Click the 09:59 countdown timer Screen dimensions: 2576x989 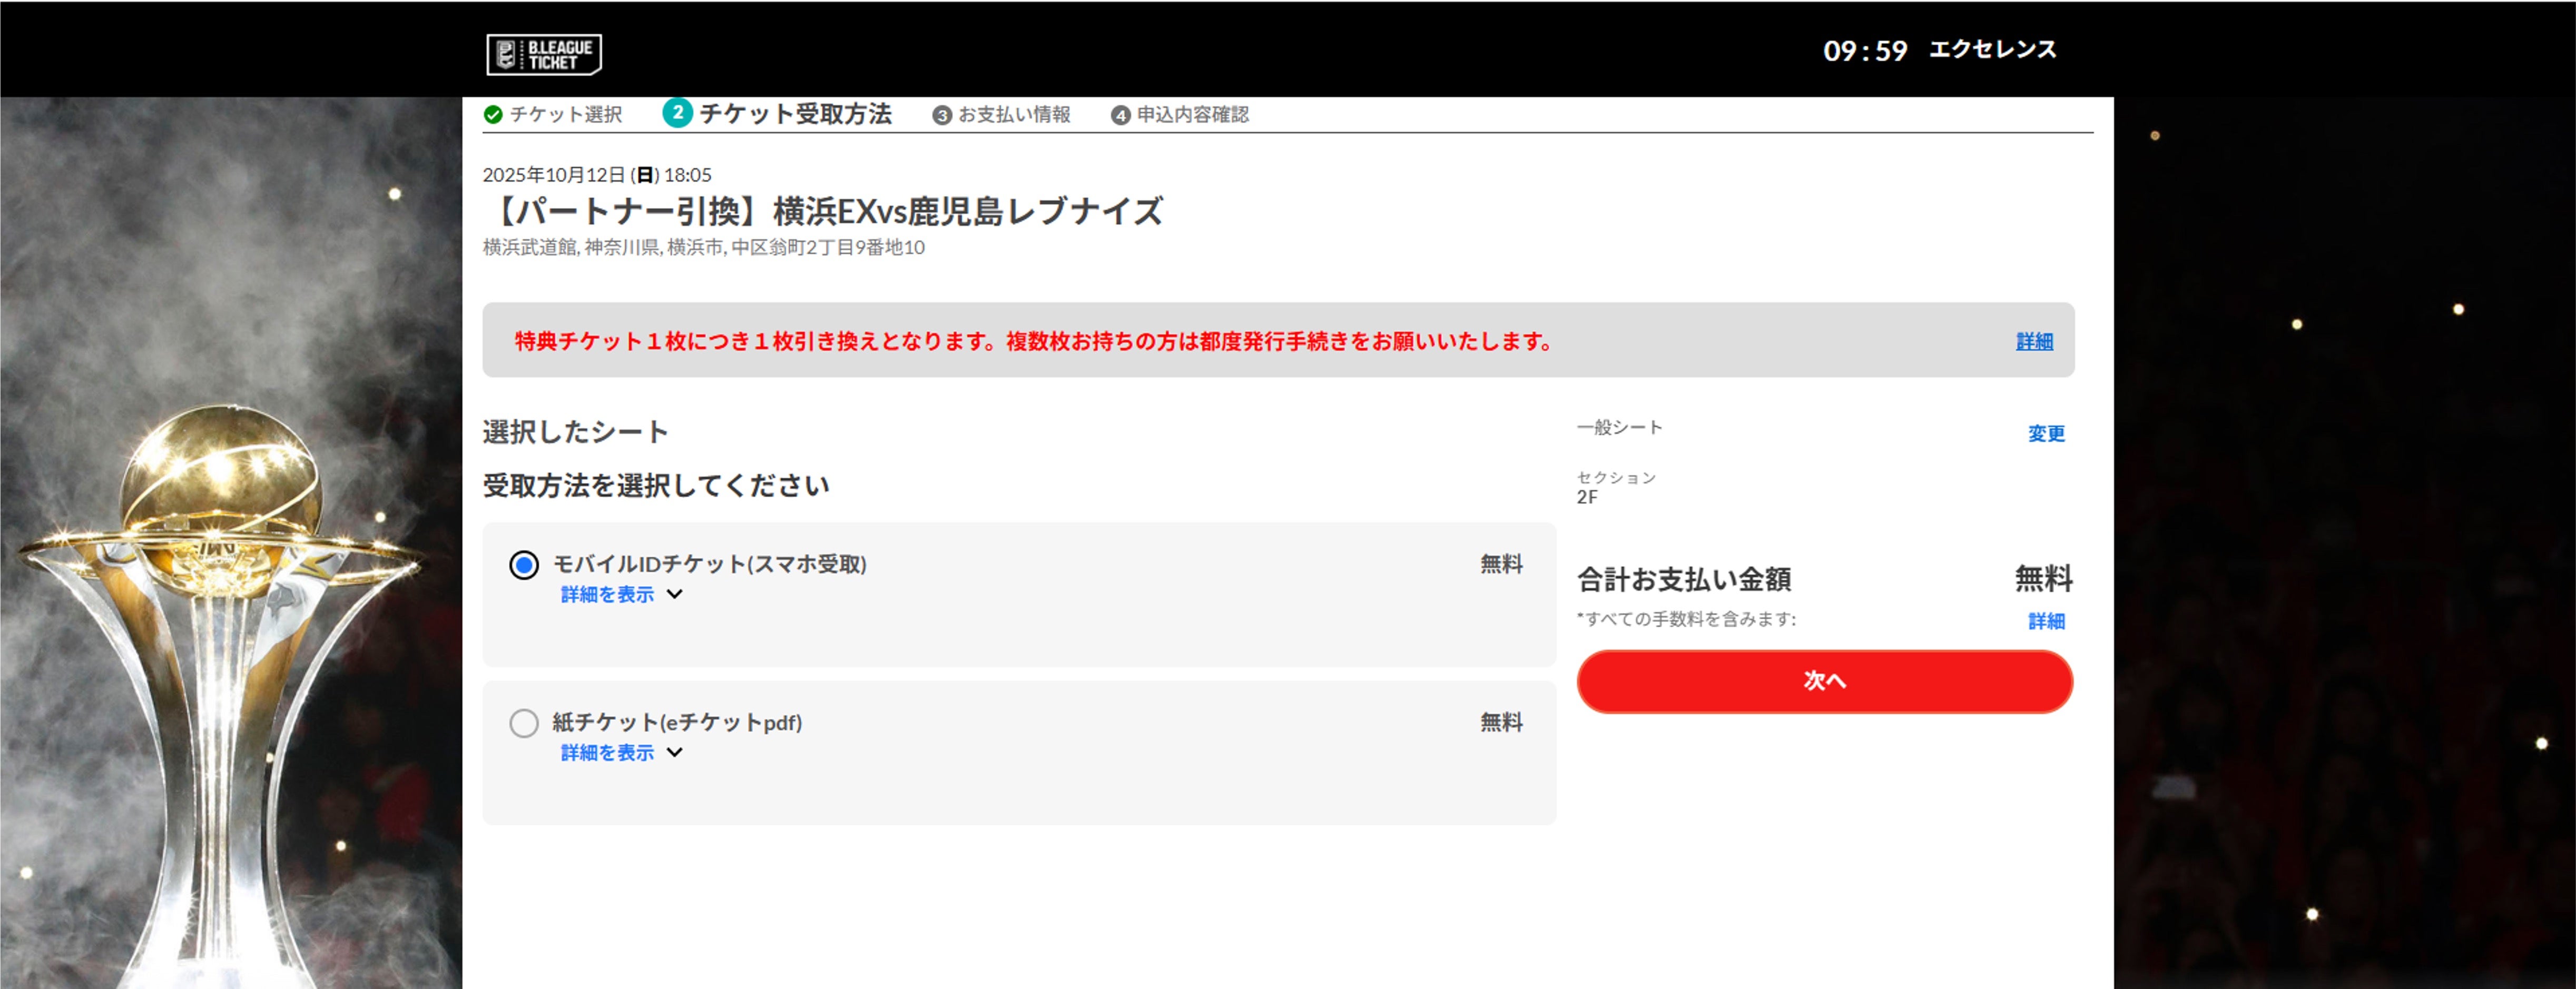(x=1864, y=51)
